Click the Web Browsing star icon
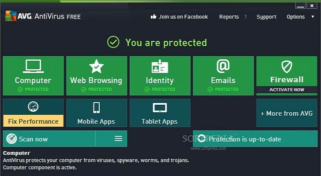Screen dimensions: 321x176 [x=96, y=66]
